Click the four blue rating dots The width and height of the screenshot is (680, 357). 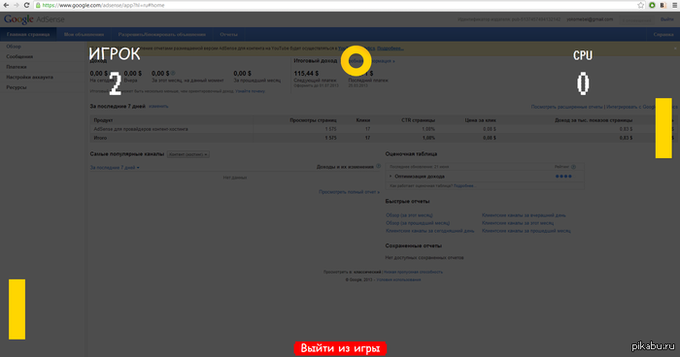coord(563,177)
